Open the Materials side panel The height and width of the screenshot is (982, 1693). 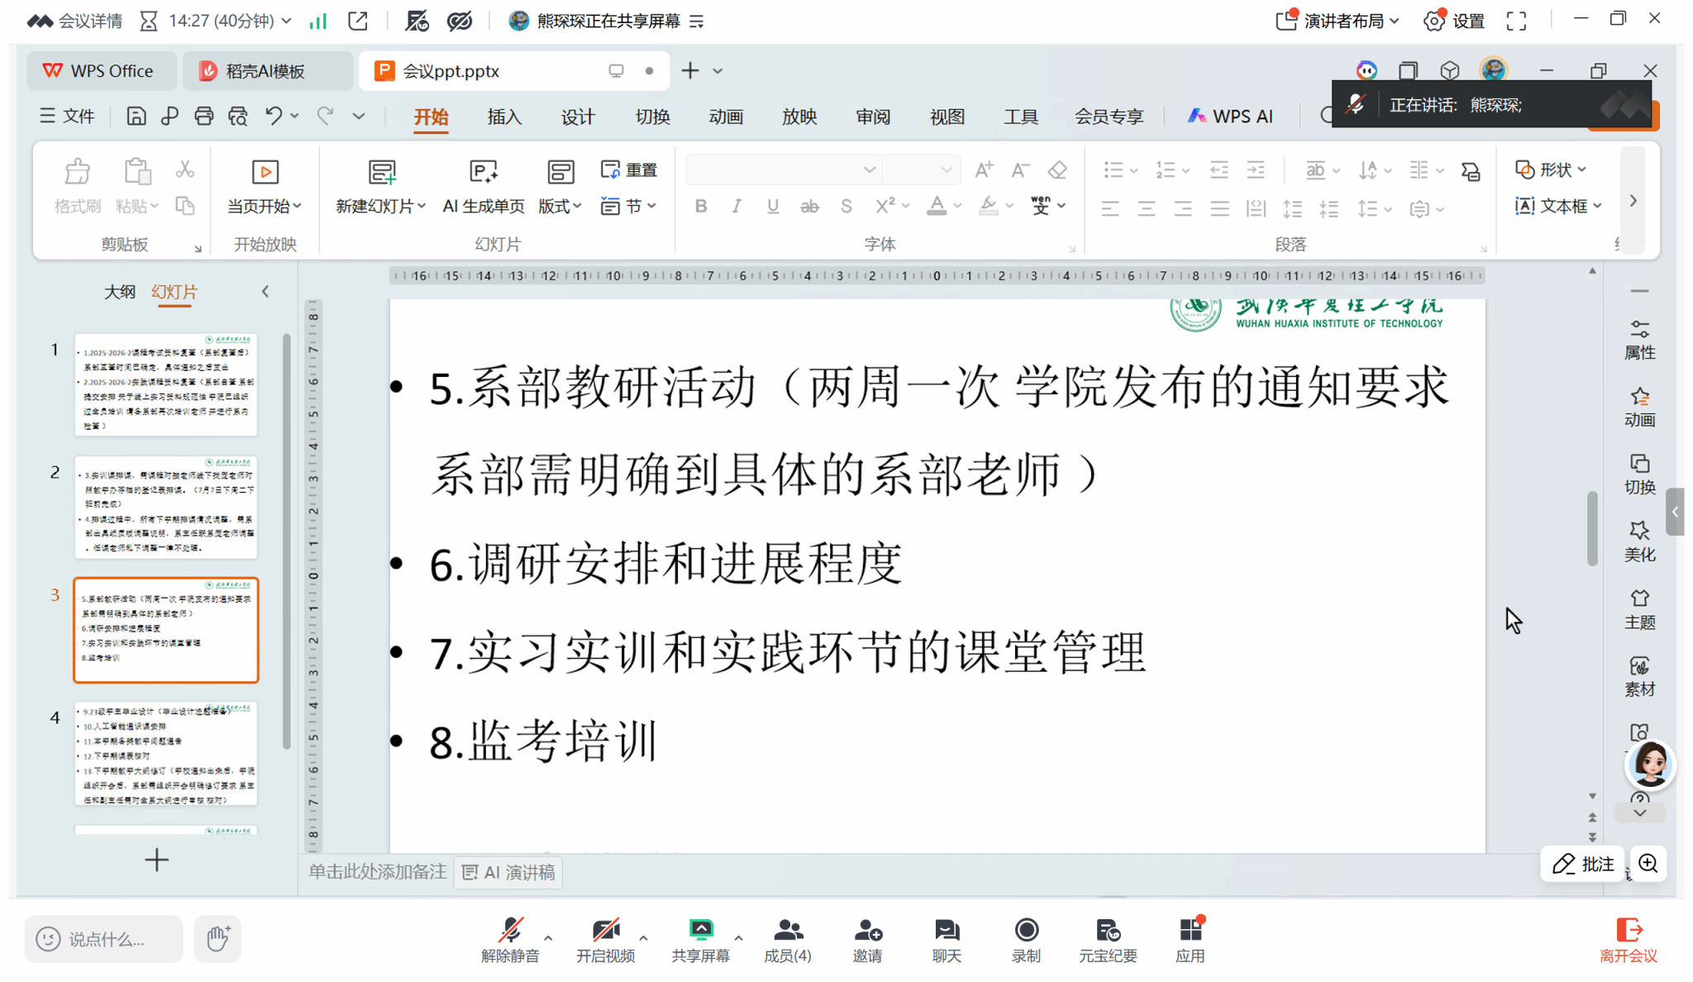[x=1640, y=676]
